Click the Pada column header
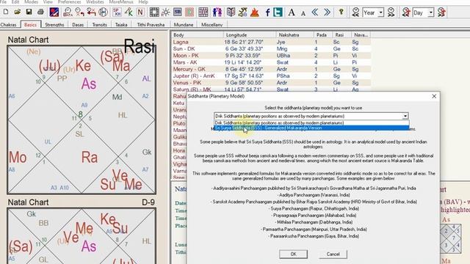Screen dimensions: 470x264 323,35
